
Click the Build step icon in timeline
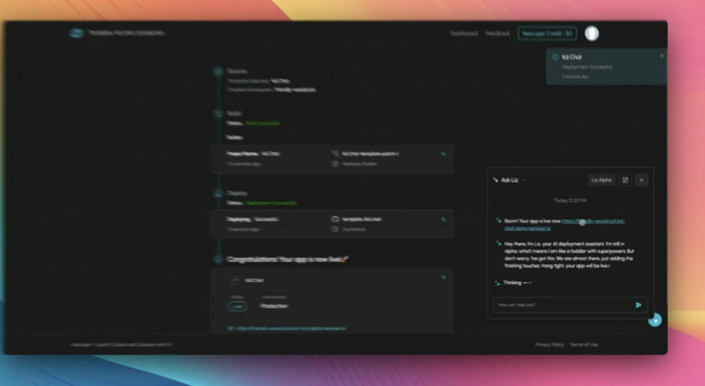(x=218, y=114)
